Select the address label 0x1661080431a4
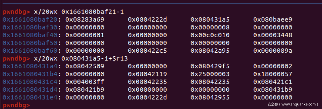 (30, 66)
